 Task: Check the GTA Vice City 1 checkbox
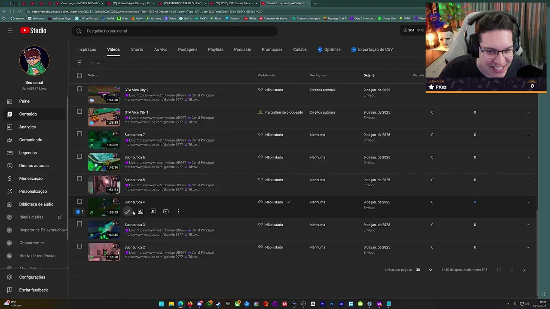pyautogui.click(x=79, y=112)
